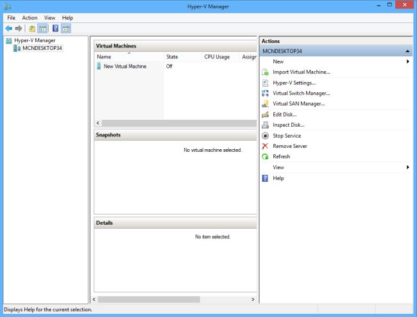Click the Up one level folder icon
417x317 pixels.
[x=32, y=28]
